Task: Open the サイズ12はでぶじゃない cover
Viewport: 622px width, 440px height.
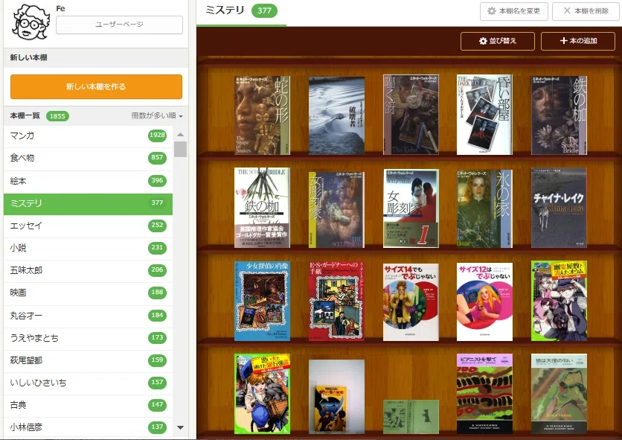Action: pyautogui.click(x=484, y=302)
